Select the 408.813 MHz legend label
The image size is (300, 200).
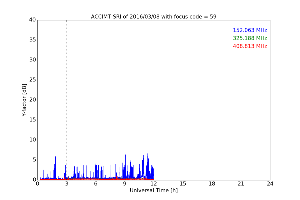click(250, 46)
